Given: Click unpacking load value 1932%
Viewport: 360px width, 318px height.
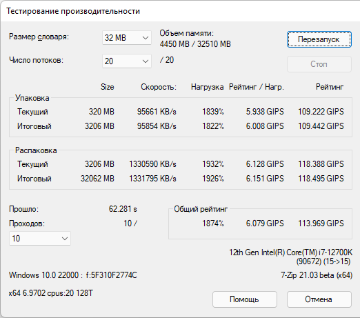Looking at the screenshot, I should tap(213, 164).
